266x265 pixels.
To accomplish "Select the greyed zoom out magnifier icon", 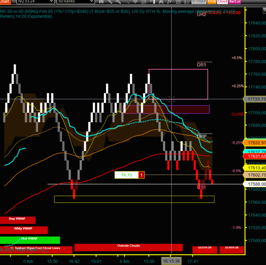I will click(x=126, y=2).
